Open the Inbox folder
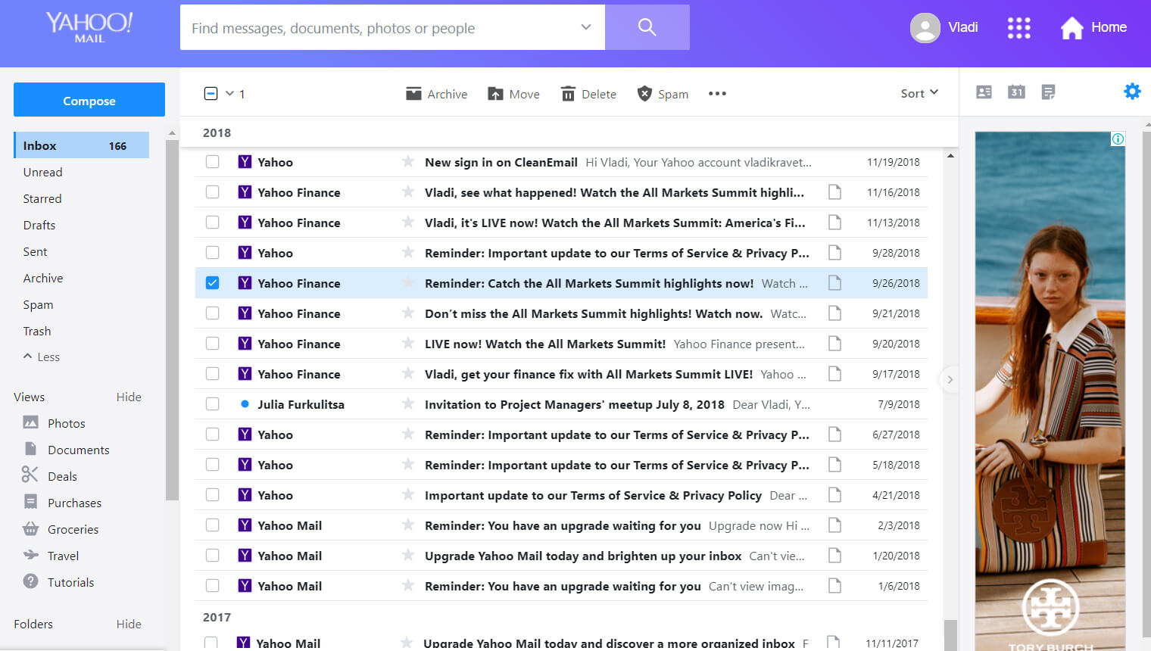The height and width of the screenshot is (651, 1151). click(x=82, y=145)
